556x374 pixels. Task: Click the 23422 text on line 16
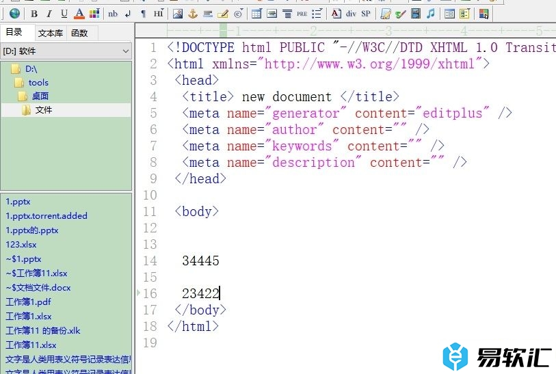200,293
